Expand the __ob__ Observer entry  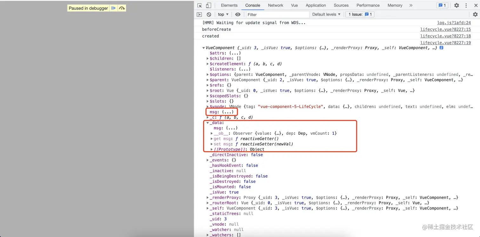tap(211, 133)
